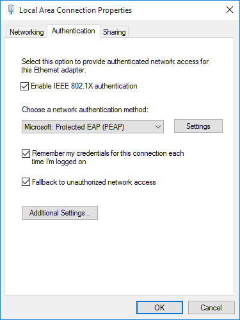The width and height of the screenshot is (240, 320).
Task: Toggle Remember my credentials checkbox
Action: point(26,153)
